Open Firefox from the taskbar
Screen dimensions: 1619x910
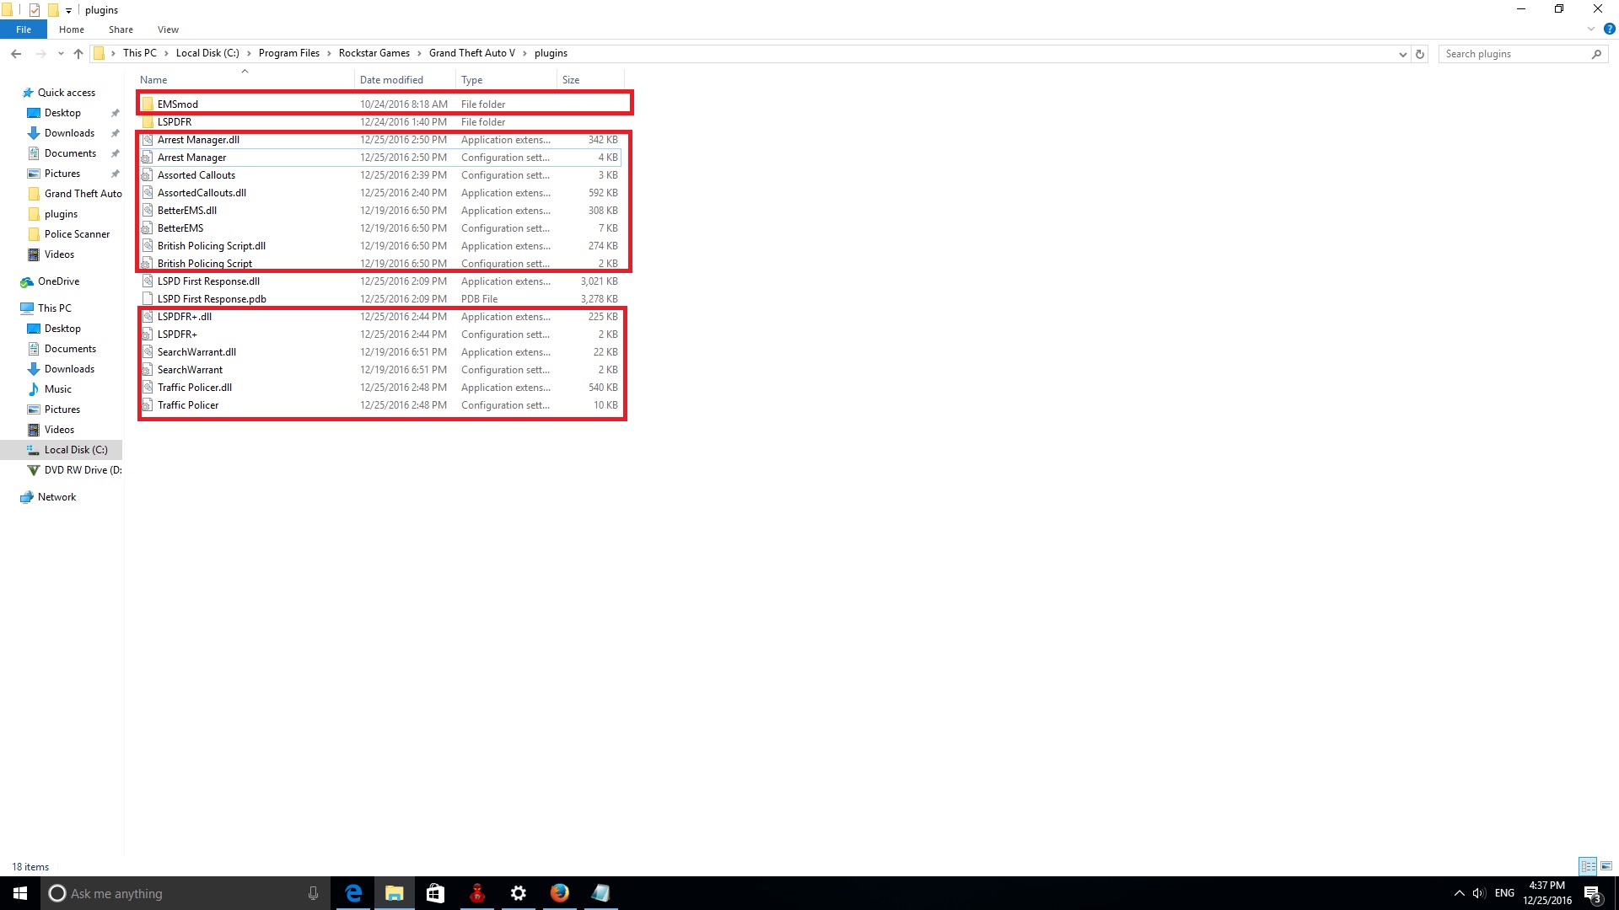559,893
